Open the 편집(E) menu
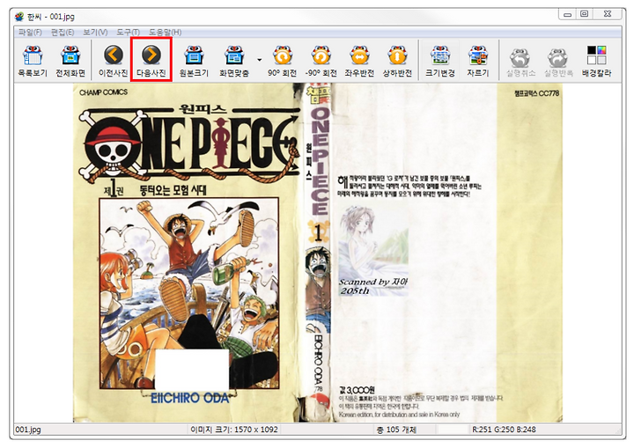634x448 pixels. pyautogui.click(x=63, y=32)
